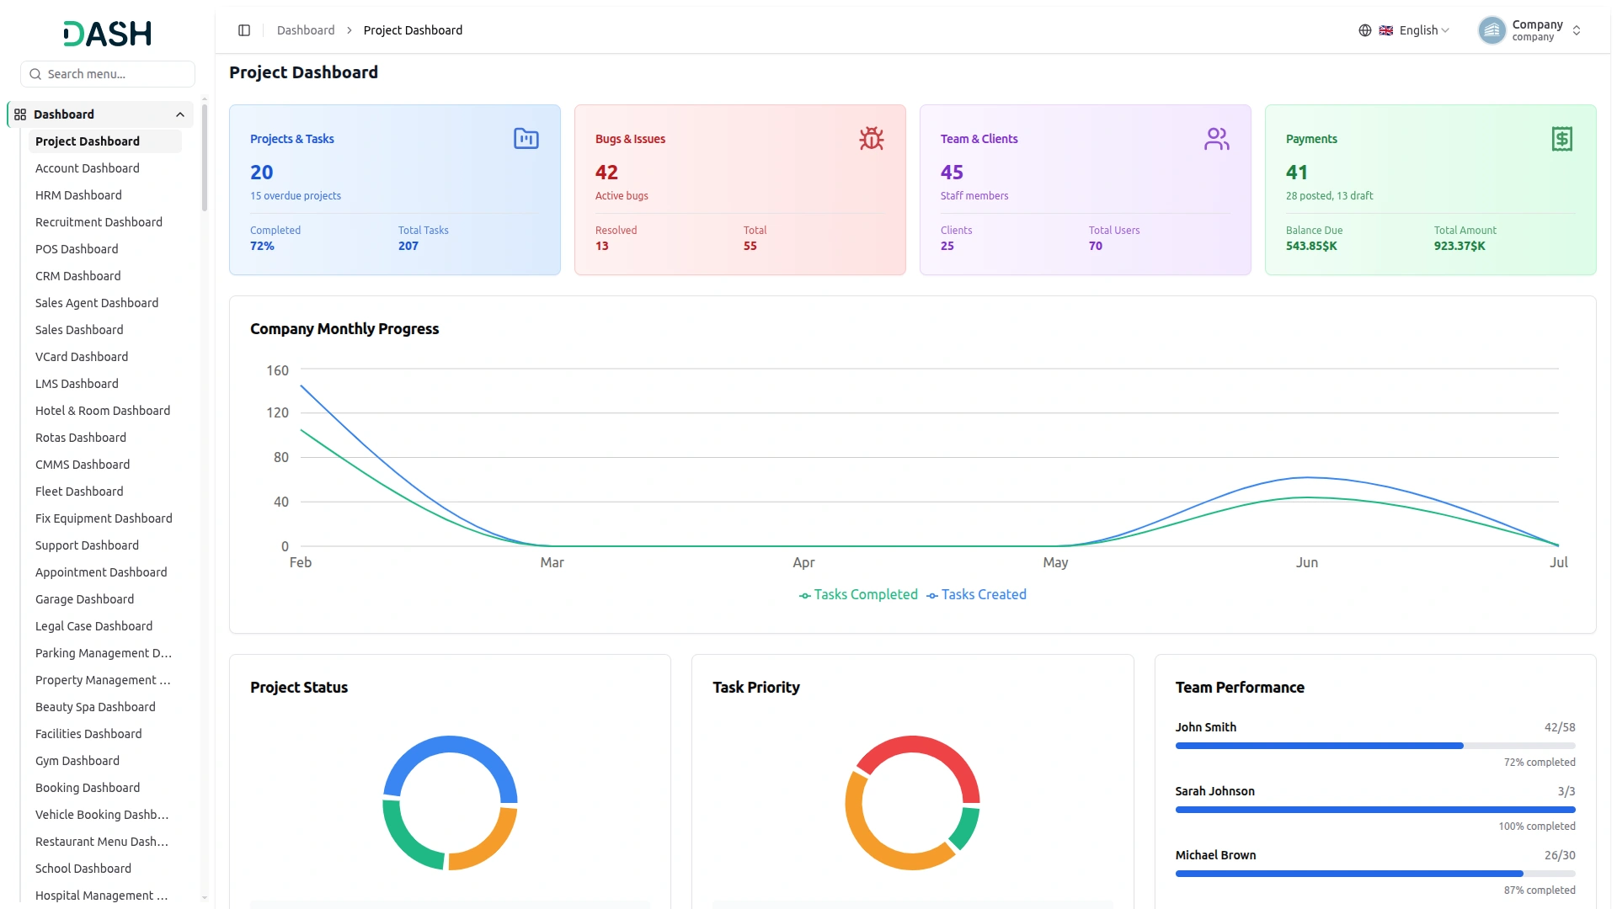Toggle Tasks Created legend series
1617x909 pixels.
[x=976, y=594]
